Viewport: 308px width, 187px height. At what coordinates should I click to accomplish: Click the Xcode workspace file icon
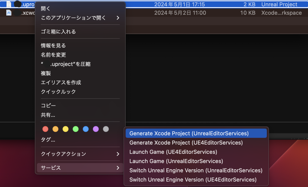[9, 13]
